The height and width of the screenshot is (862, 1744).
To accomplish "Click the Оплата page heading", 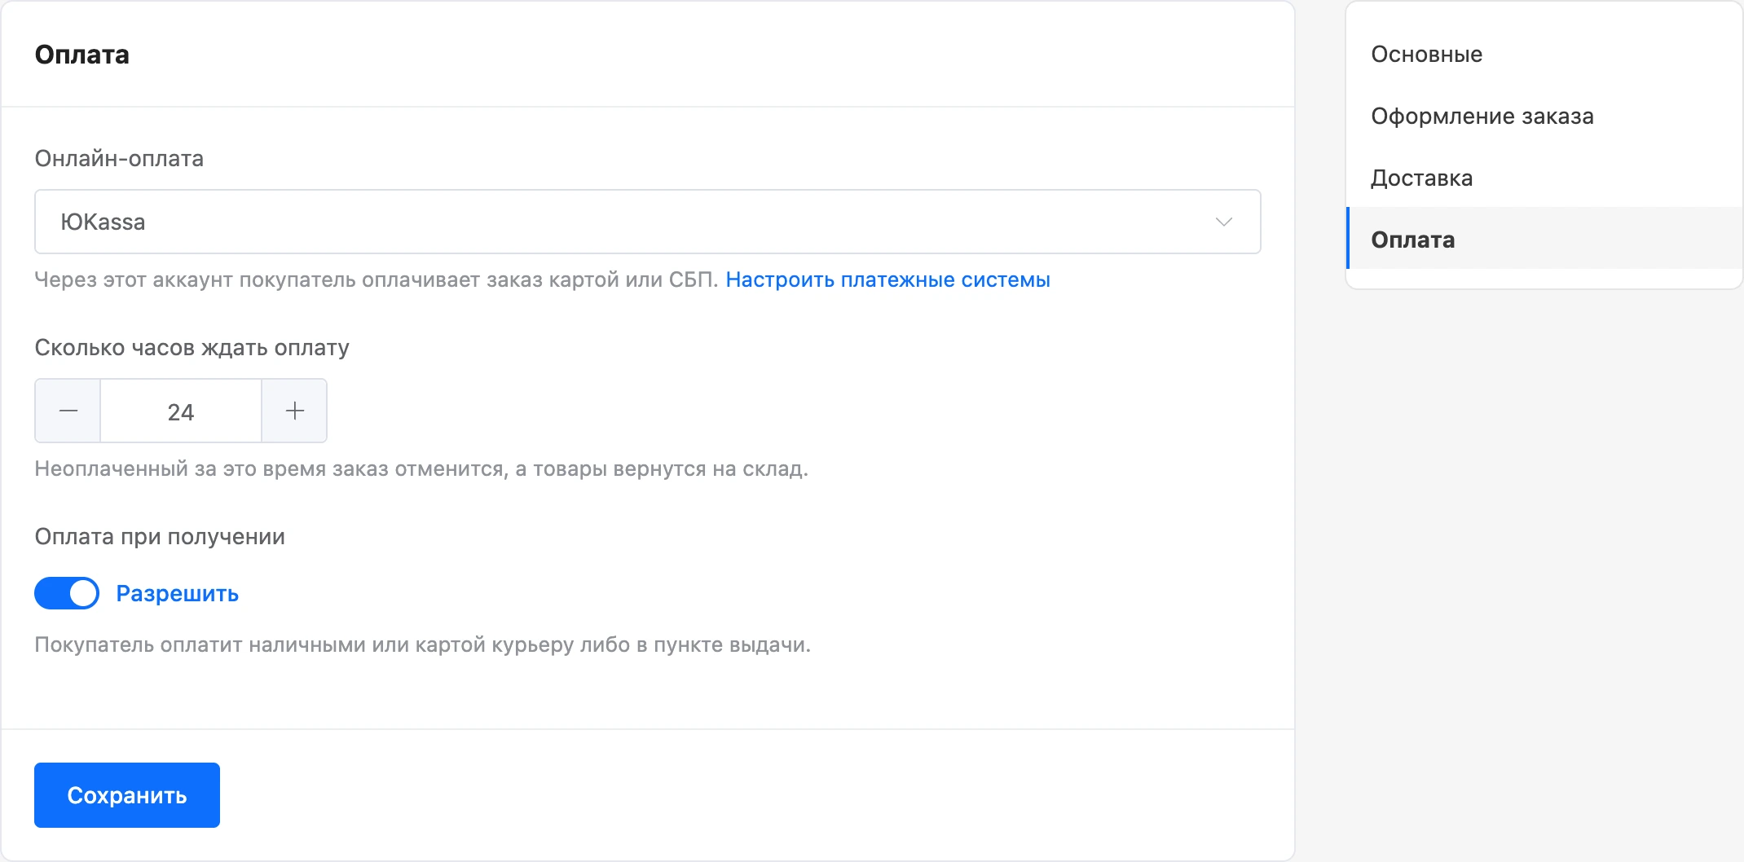I will pos(81,54).
